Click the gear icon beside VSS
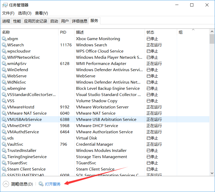This screenshot has width=215, height=192. (4, 101)
